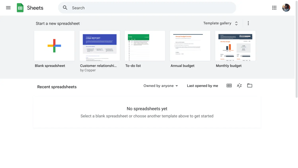Open the three-dot more options menu
This screenshot has height=168, width=298.
click(x=248, y=23)
